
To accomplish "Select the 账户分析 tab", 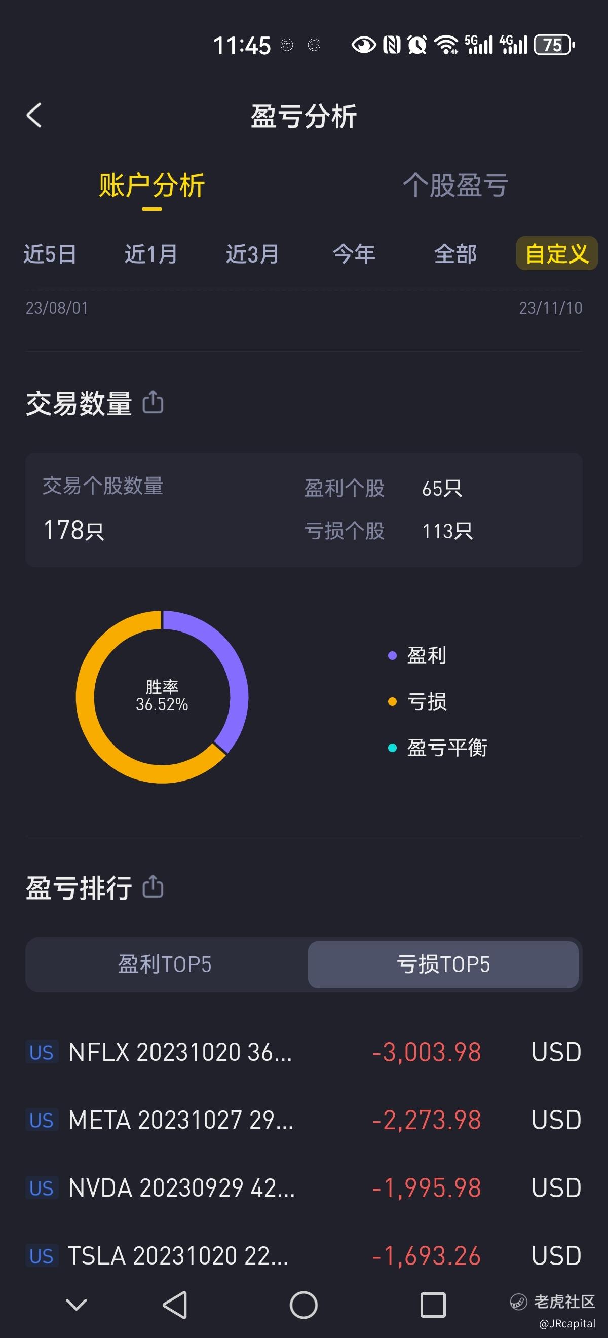I will tap(151, 185).
